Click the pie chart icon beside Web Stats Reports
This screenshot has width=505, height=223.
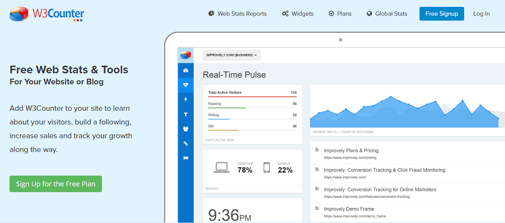(211, 13)
